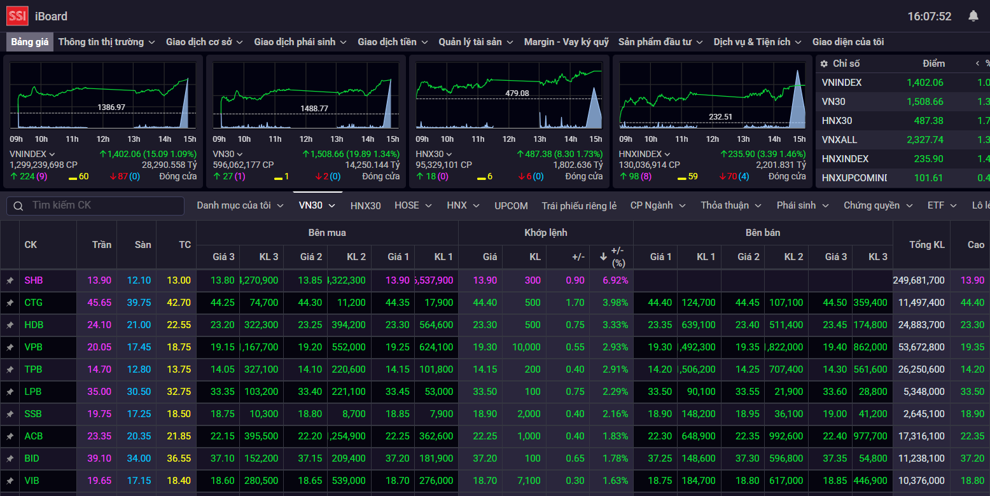
Task: Click VIB ticker symbol
Action: click(x=32, y=481)
